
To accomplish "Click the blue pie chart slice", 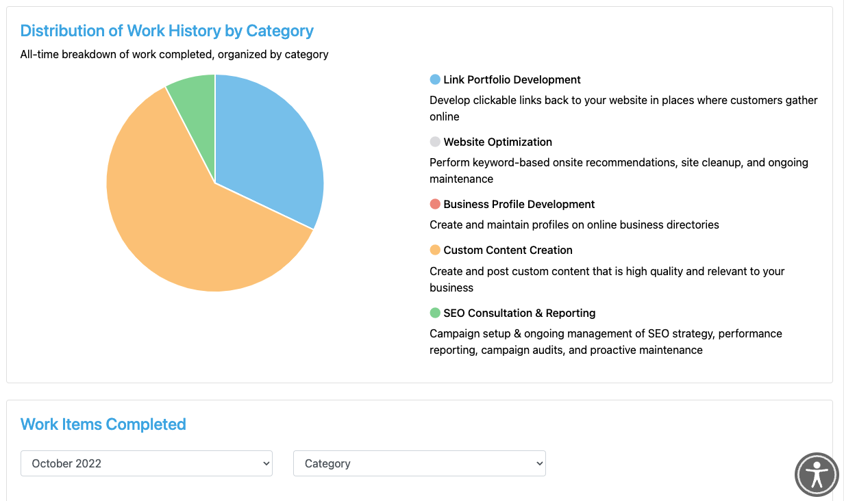I will click(x=271, y=151).
